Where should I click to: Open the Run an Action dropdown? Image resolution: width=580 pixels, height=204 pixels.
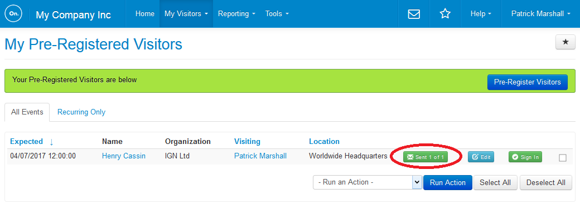point(368,182)
